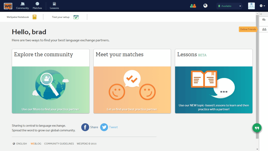Open the WEBLOG footer link
Image resolution: width=268 pixels, height=151 pixels.
[36, 144]
